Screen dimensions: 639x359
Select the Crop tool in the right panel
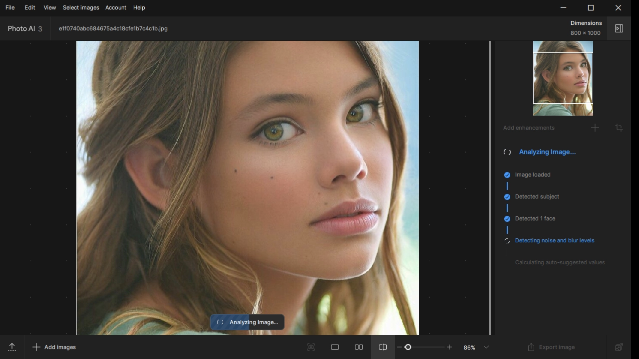(619, 128)
